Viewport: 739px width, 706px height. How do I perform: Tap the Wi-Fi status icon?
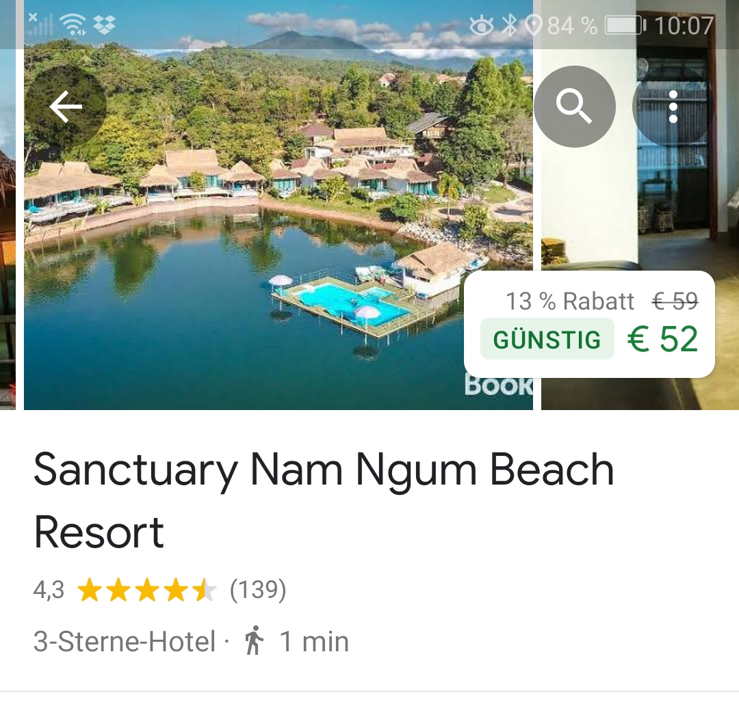pyautogui.click(x=73, y=25)
